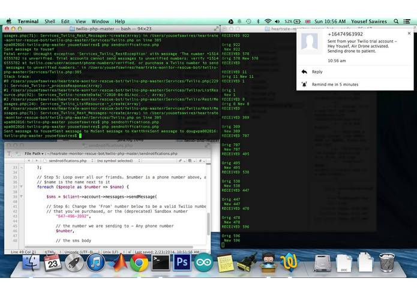Open Google Chrome from the Dock
Screen dimensions: 417x296
(x=139, y=262)
